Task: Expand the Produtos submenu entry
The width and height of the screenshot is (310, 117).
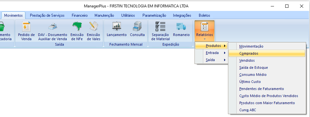Action: 212,46
